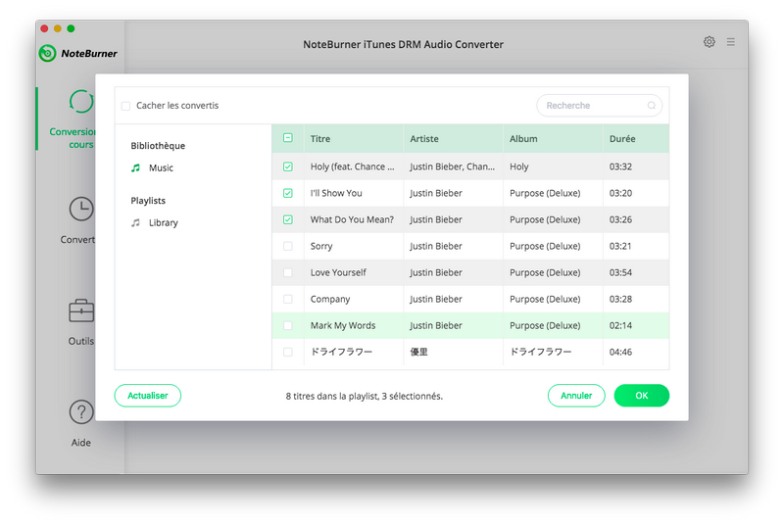Viewport: 784px width, 525px height.
Task: Click the What Do You Mean? title
Action: pos(352,219)
